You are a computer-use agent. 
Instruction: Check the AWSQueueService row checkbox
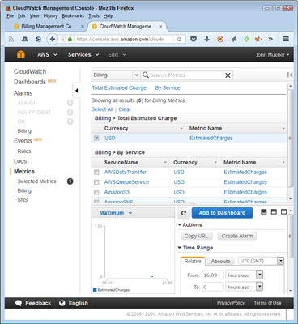96,182
